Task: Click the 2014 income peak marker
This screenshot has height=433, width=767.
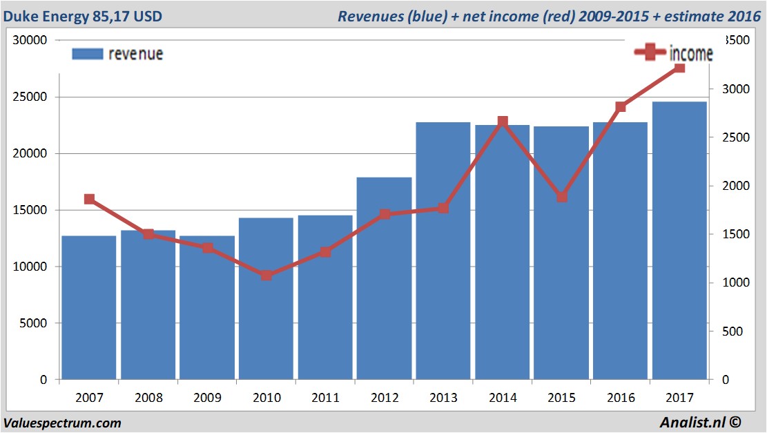Action: [503, 122]
